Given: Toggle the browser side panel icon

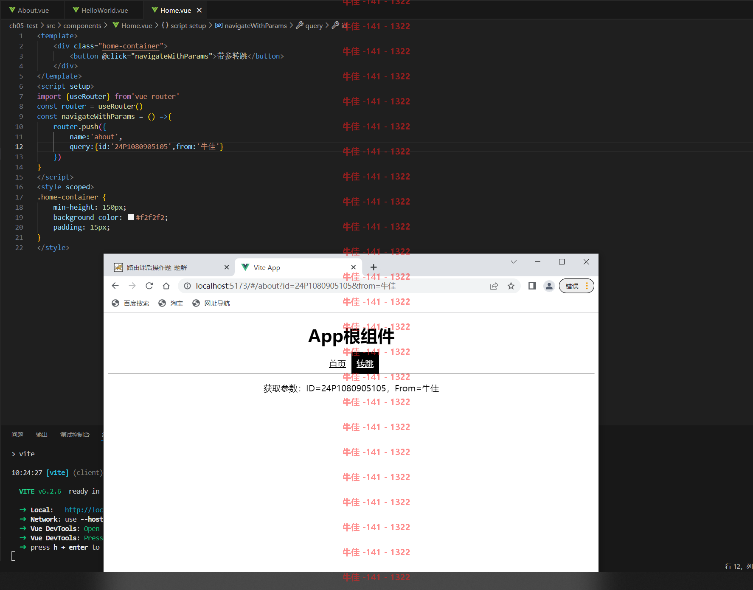Looking at the screenshot, I should point(532,286).
